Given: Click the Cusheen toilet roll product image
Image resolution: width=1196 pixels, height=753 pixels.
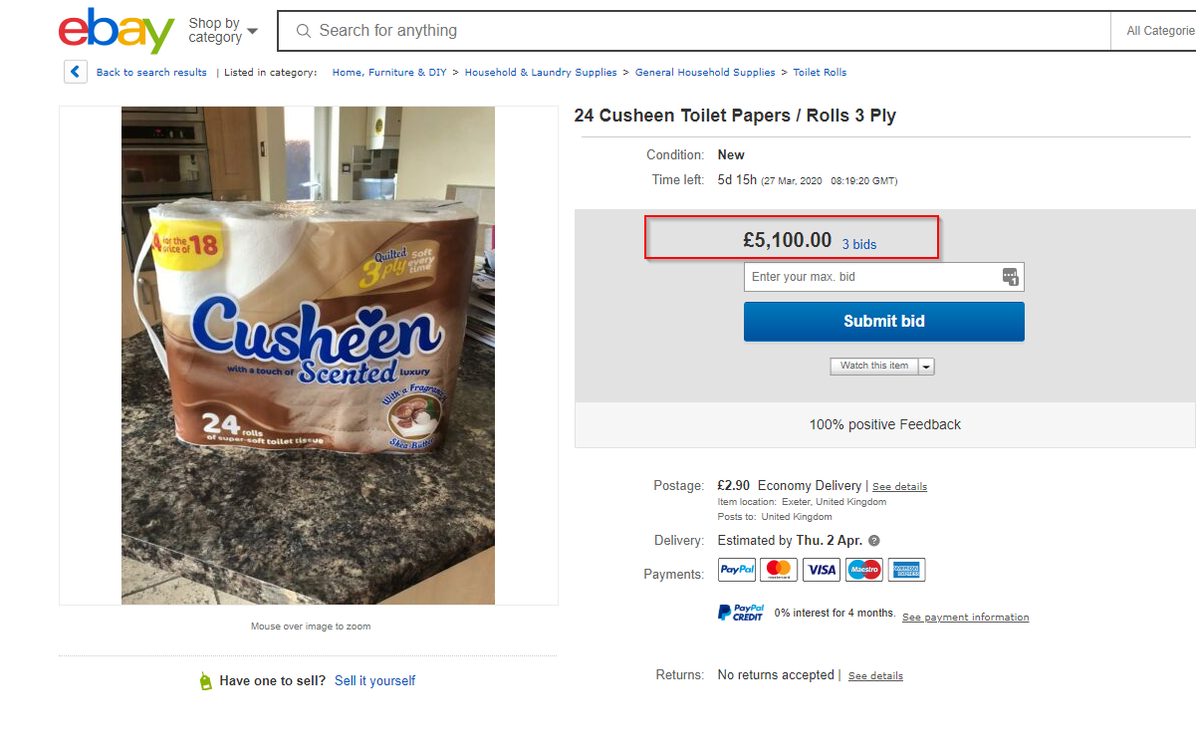Looking at the screenshot, I should pos(308,356).
